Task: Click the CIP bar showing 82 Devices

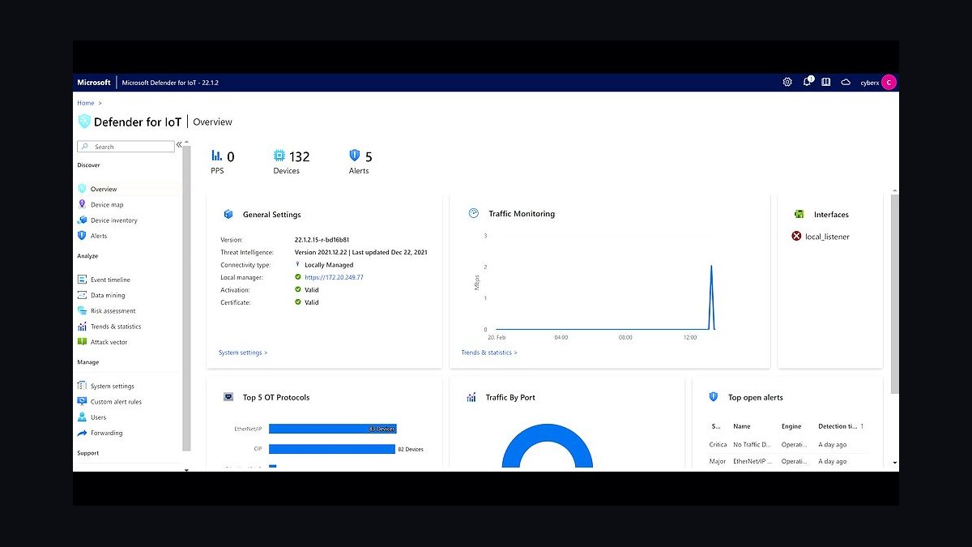Action: coord(332,449)
